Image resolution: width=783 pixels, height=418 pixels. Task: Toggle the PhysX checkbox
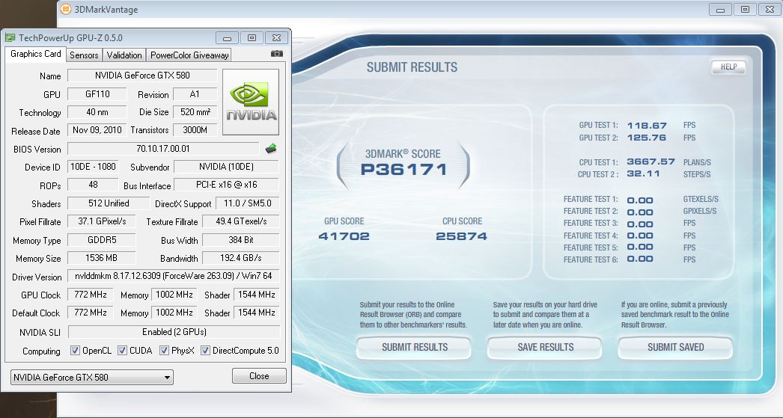[x=164, y=351]
